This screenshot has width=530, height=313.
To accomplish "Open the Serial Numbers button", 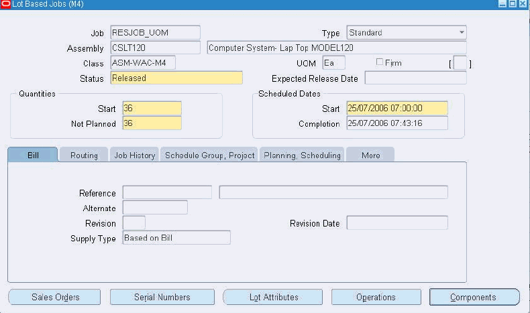I will click(x=162, y=297).
